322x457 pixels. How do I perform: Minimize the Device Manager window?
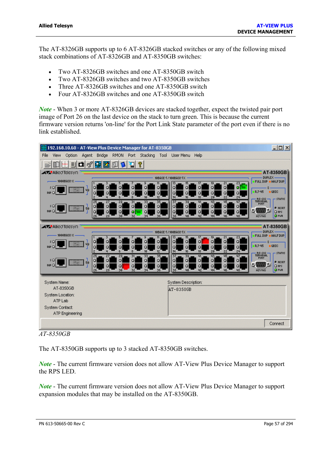pos(275,148)
